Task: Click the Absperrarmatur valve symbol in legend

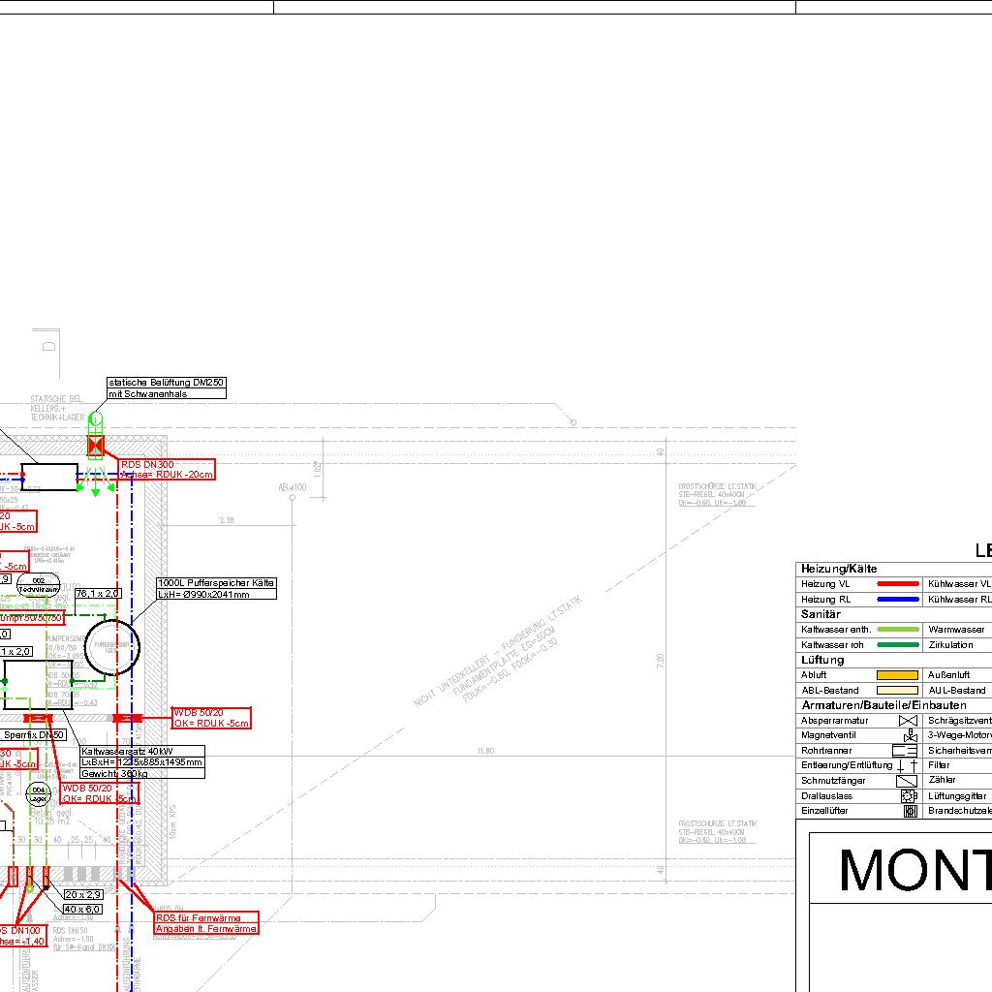Action: 908,721
